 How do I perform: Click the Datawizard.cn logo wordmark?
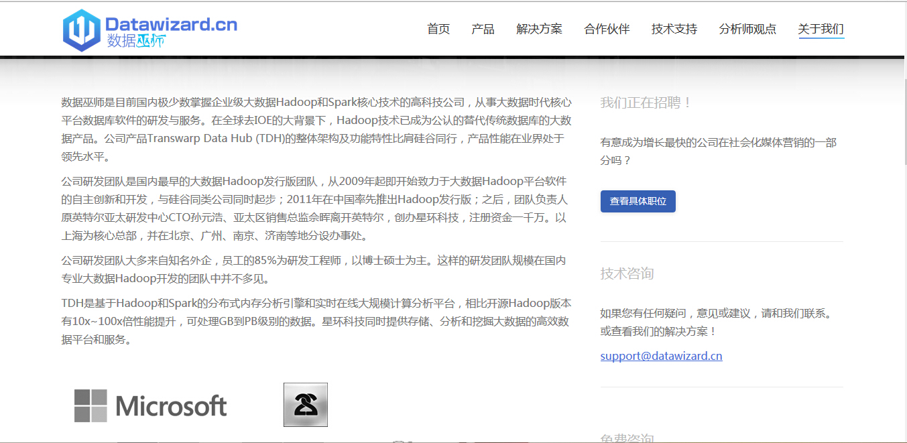[x=171, y=24]
